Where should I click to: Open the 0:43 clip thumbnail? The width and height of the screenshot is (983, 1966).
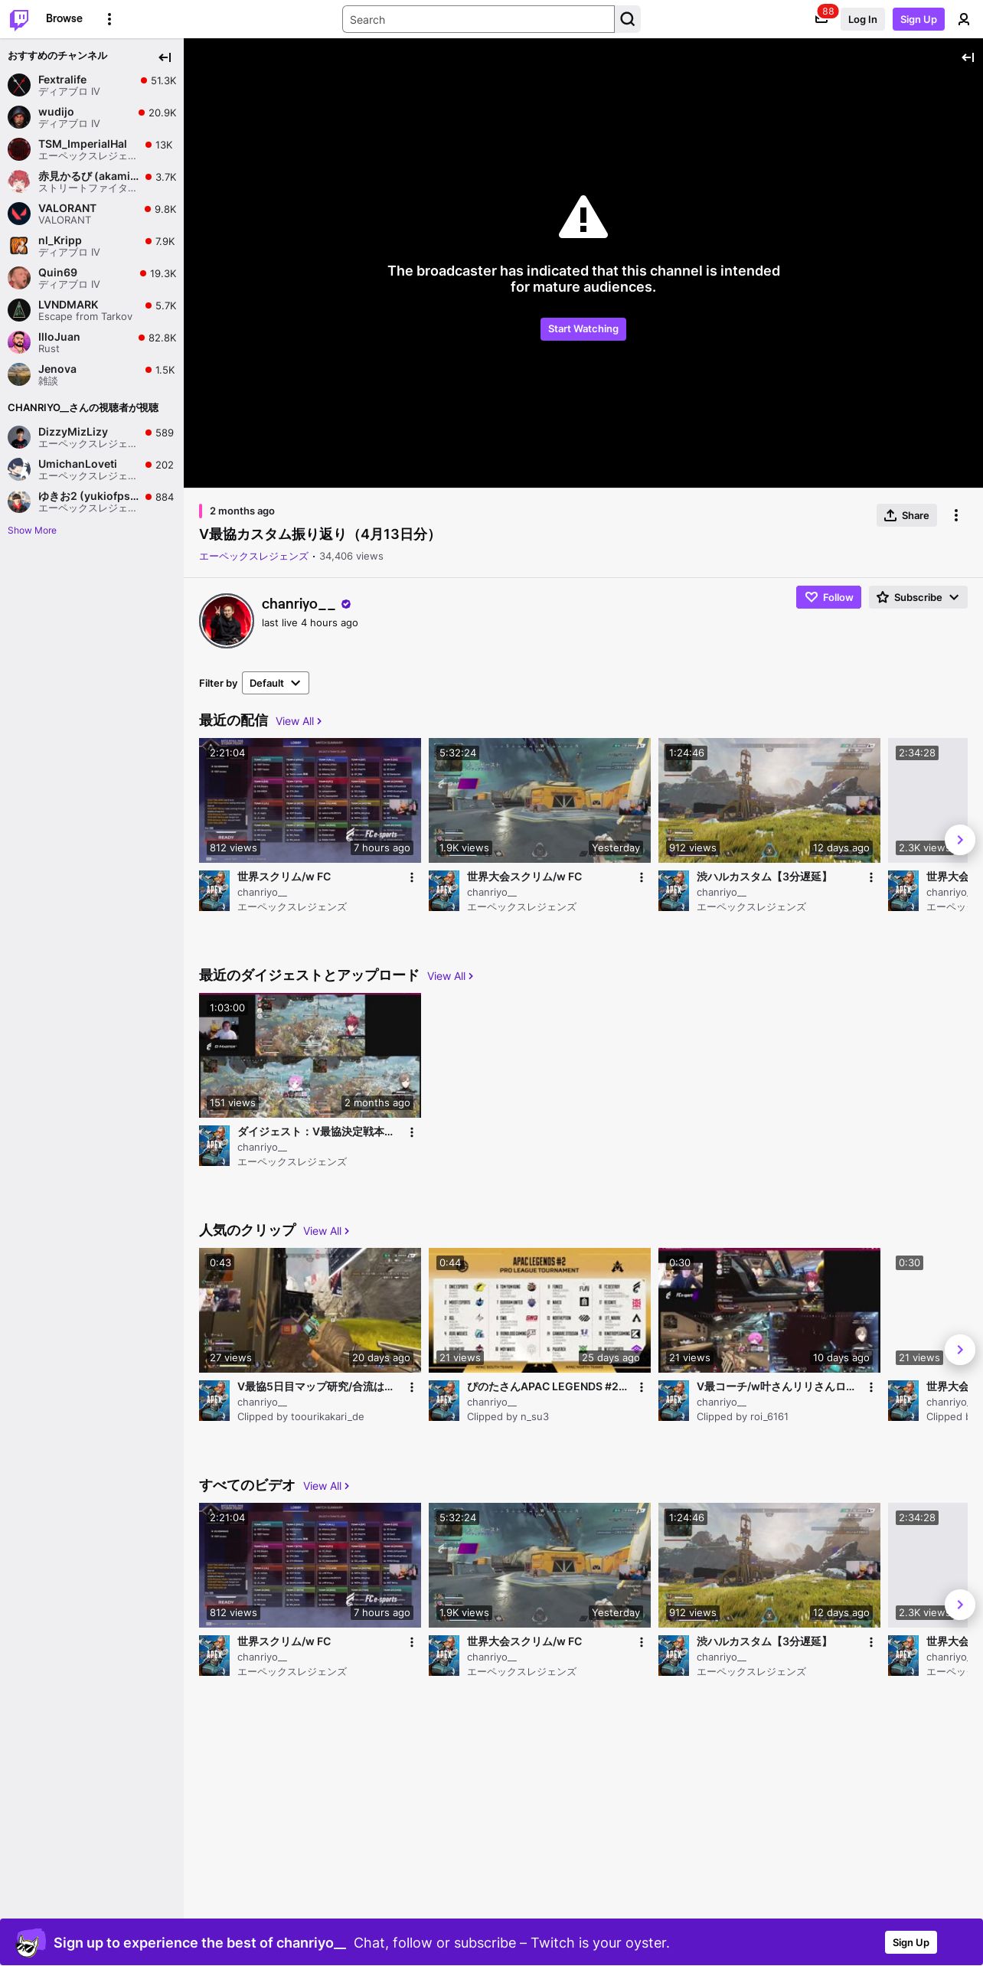[310, 1310]
